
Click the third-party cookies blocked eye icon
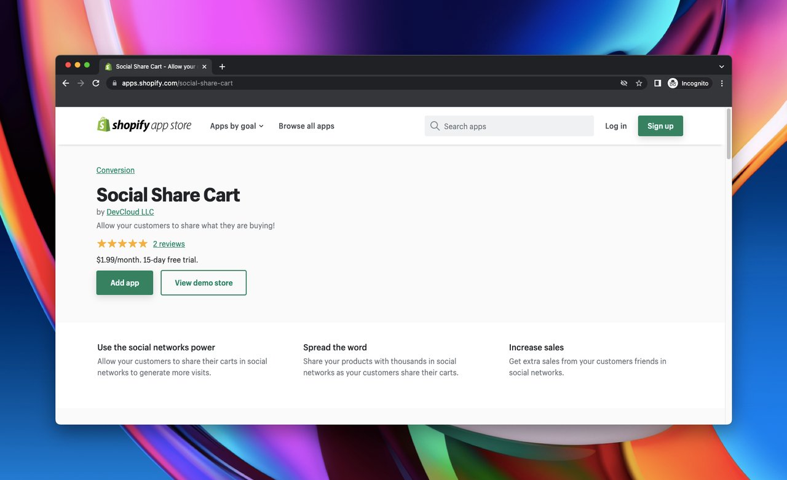point(623,84)
